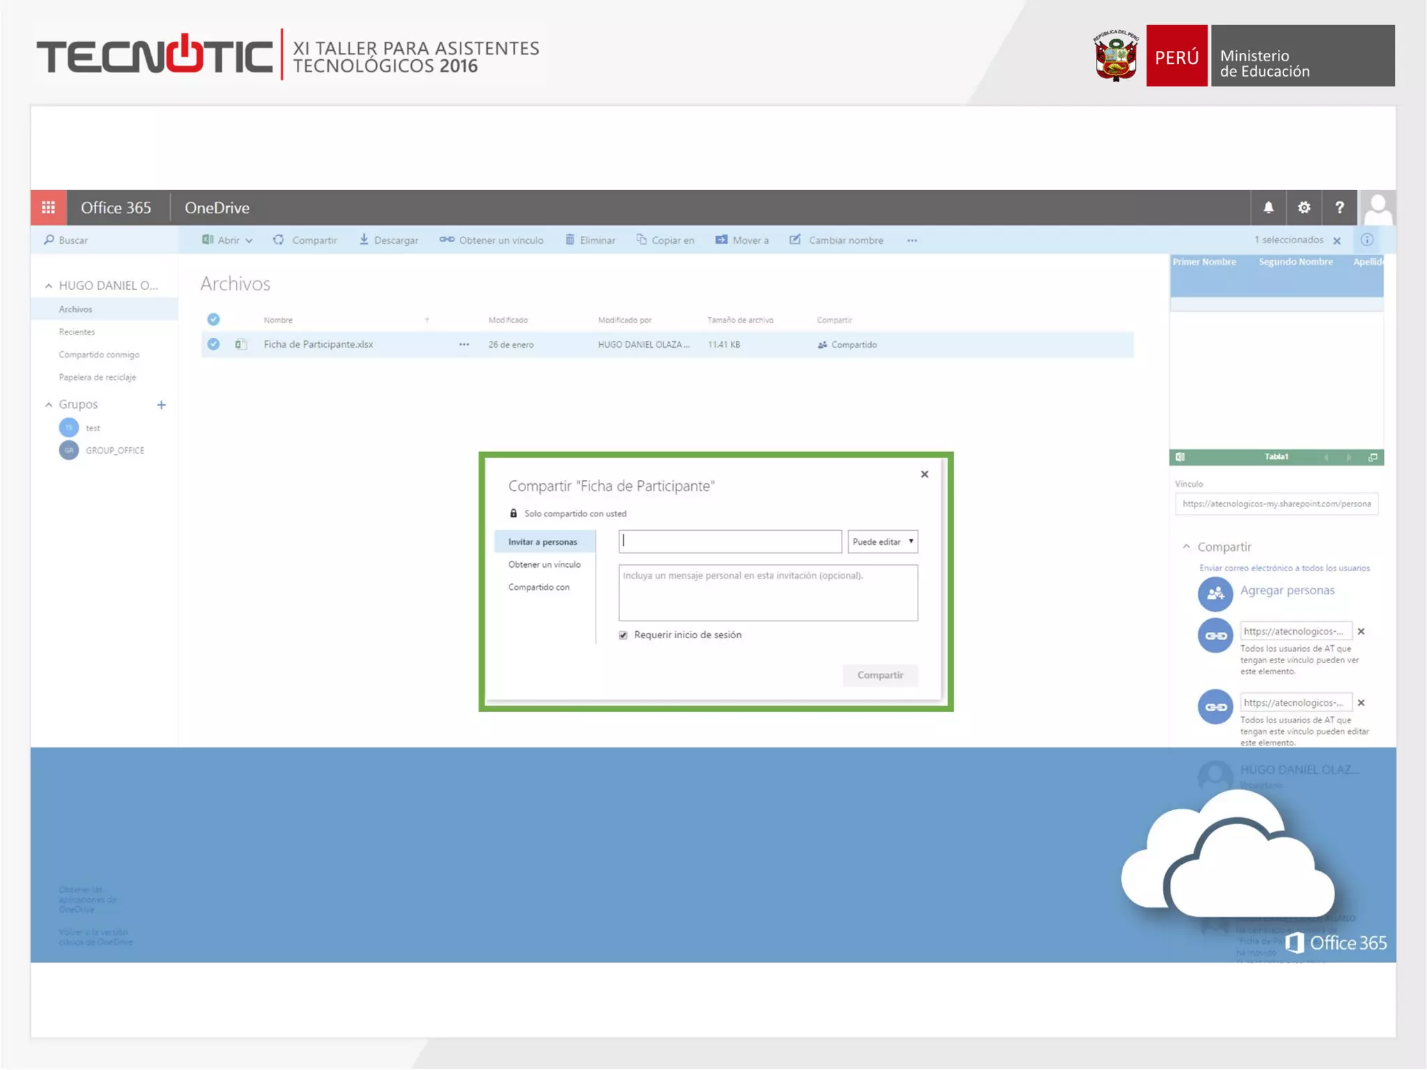Click the Descargar download toolbar icon
This screenshot has height=1070, width=1427.
point(364,240)
